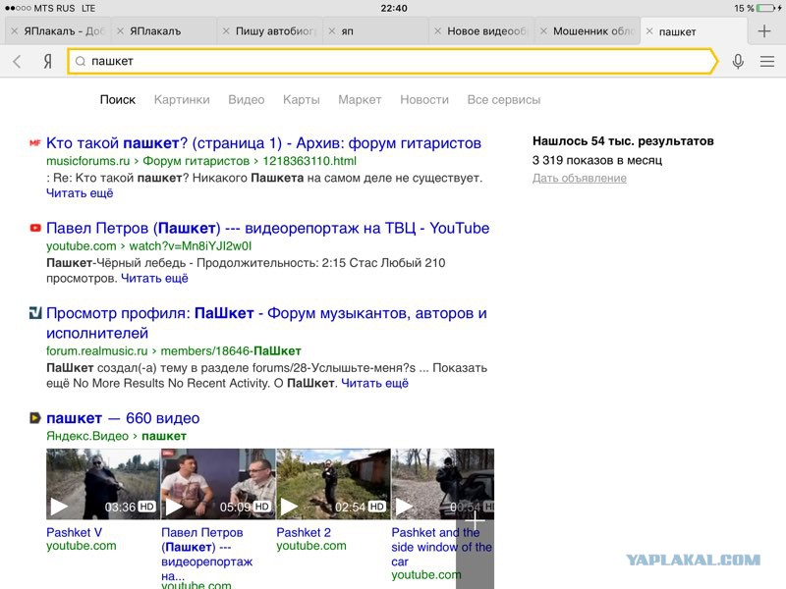Click the 'Дать объявление' link
Image resolution: width=786 pixels, height=589 pixels.
point(579,179)
